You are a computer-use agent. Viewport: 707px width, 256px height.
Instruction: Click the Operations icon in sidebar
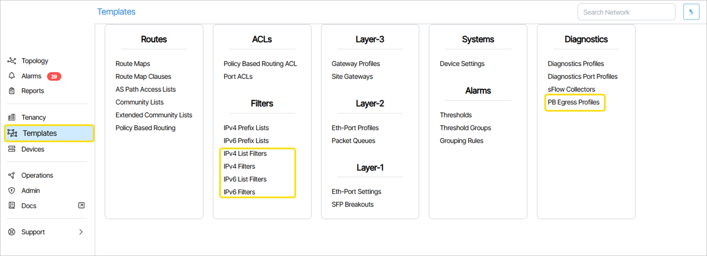[x=12, y=175]
